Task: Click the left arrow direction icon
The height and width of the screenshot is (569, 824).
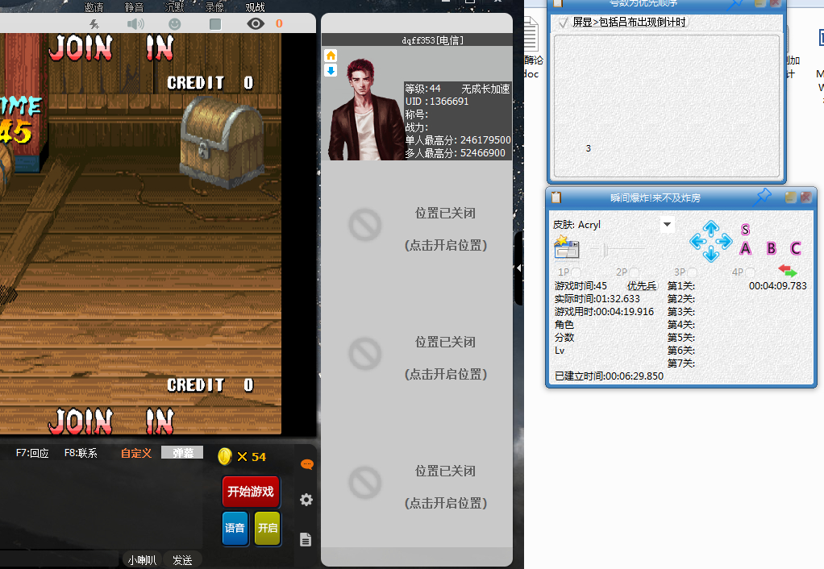Action: point(697,241)
